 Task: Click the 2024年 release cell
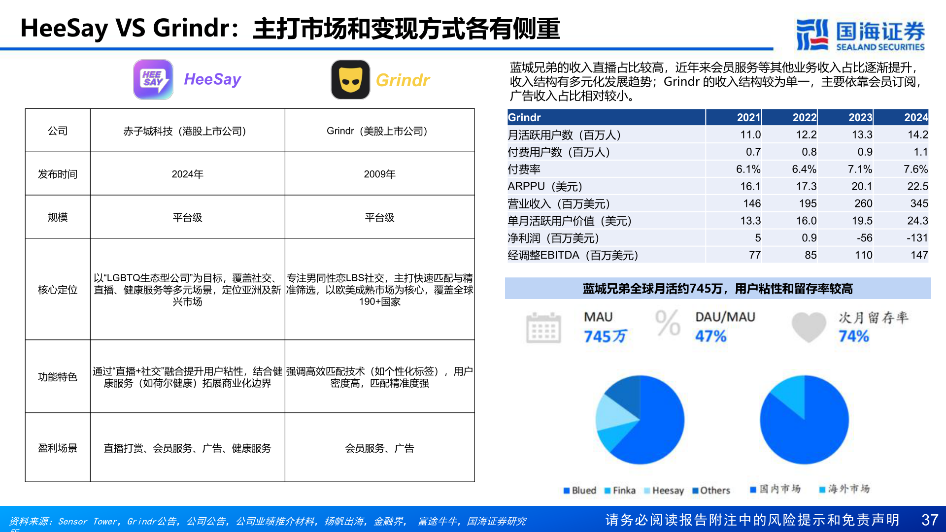[x=187, y=174]
